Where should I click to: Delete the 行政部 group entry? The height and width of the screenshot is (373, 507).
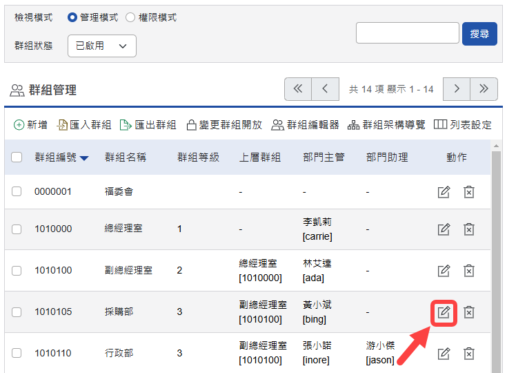tap(468, 354)
